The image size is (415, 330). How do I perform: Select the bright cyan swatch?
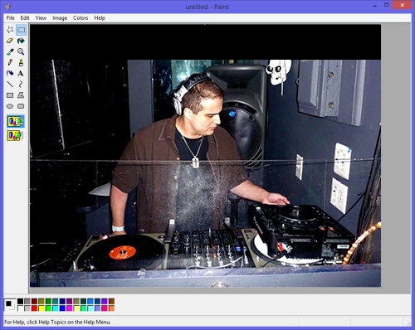click(x=56, y=308)
